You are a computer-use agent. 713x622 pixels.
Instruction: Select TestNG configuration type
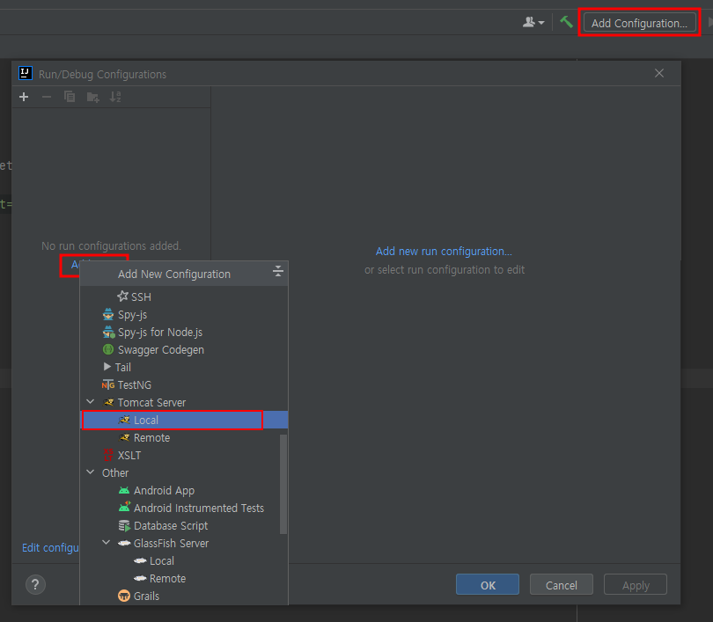[x=184, y=384]
